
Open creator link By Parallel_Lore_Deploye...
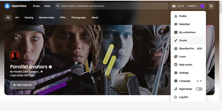25,72
